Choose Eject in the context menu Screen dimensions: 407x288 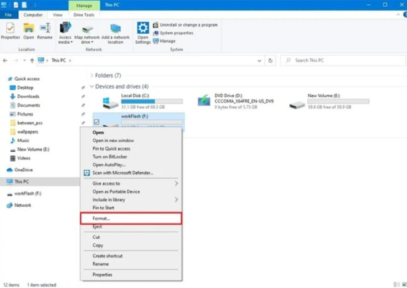point(131,226)
